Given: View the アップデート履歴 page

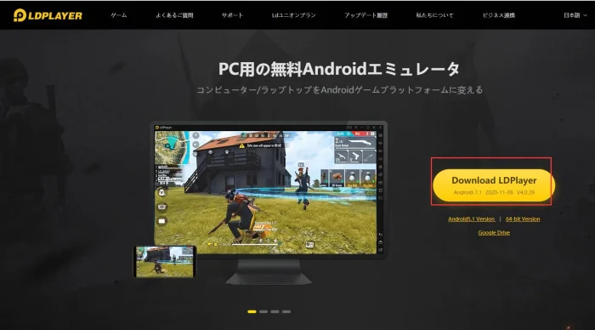Looking at the screenshot, I should (x=365, y=15).
